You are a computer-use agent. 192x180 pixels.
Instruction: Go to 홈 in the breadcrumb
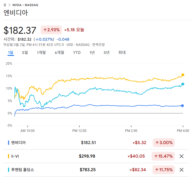[5, 5]
